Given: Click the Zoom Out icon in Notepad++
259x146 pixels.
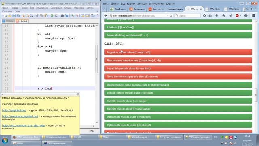Looking at the screenshot, I should 77,15.
